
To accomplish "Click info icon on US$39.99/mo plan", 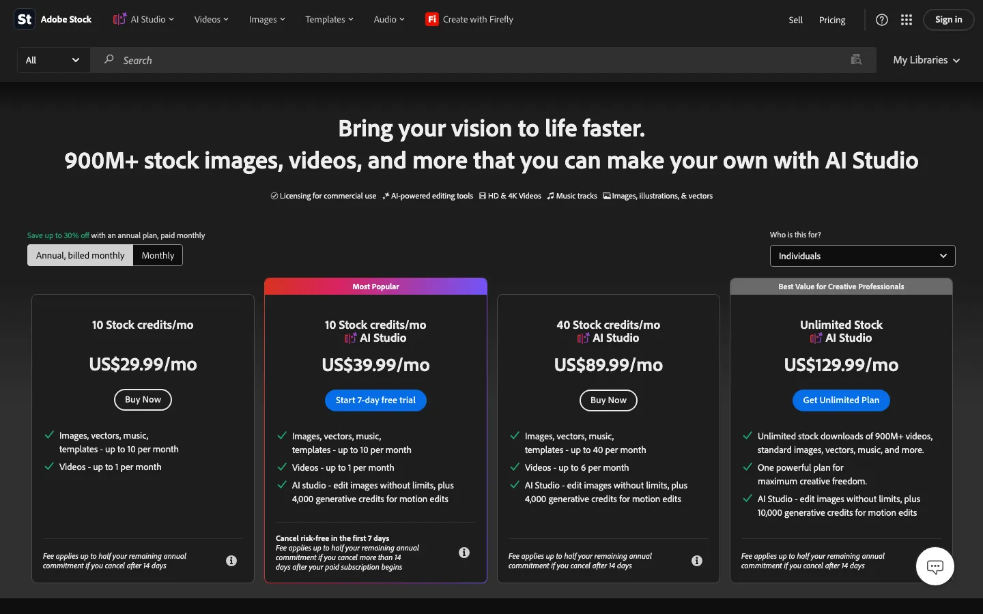I will pyautogui.click(x=464, y=553).
